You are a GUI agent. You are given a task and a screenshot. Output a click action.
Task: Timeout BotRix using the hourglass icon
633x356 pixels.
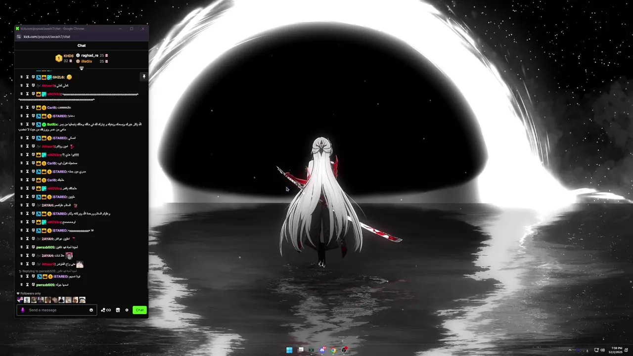tap(27, 124)
